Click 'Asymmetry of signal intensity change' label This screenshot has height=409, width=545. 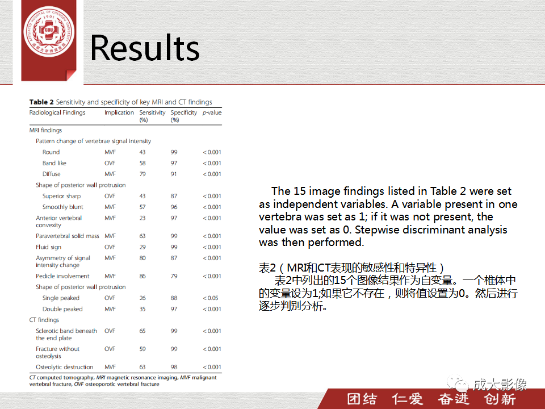63,261
